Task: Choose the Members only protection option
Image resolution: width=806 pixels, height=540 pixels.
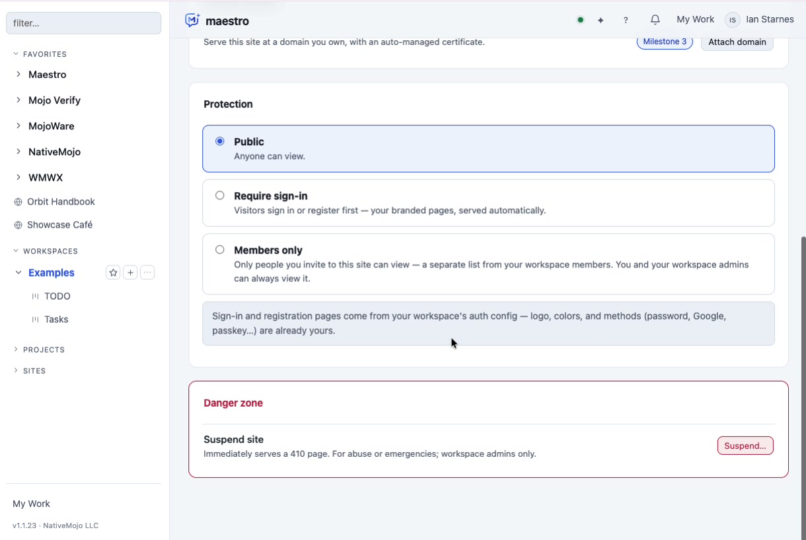Action: pos(488,264)
